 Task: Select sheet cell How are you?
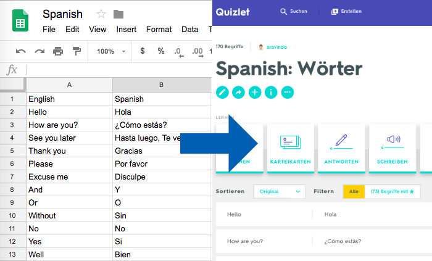pyautogui.click(x=69, y=125)
